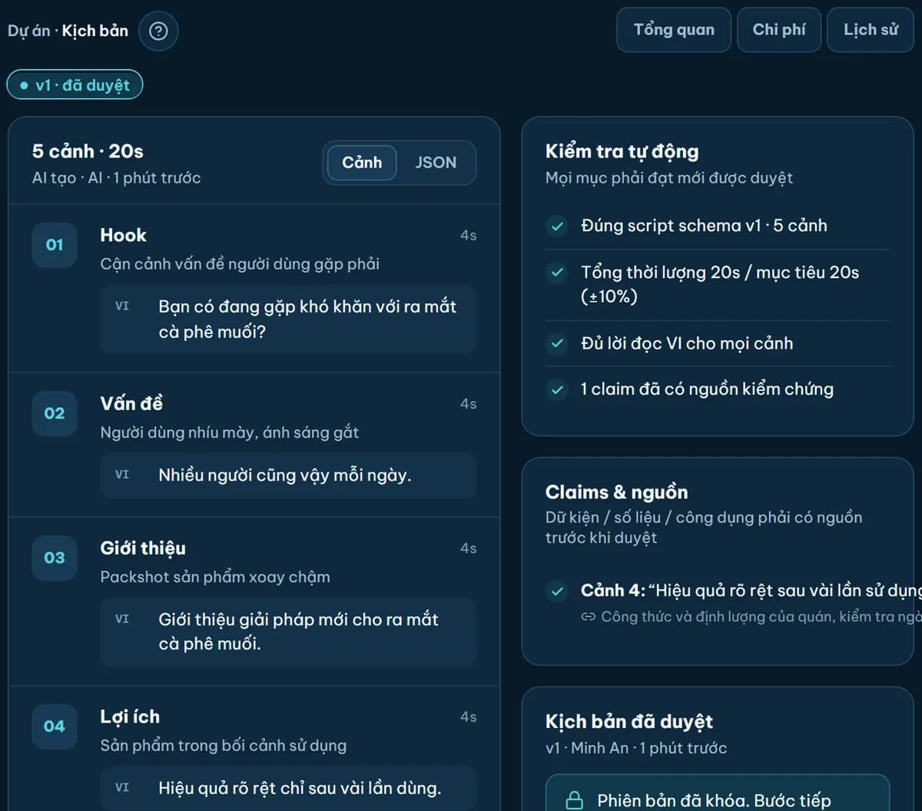Switch to the JSON view
Screen dimensions: 922x811
pyautogui.click(x=436, y=163)
